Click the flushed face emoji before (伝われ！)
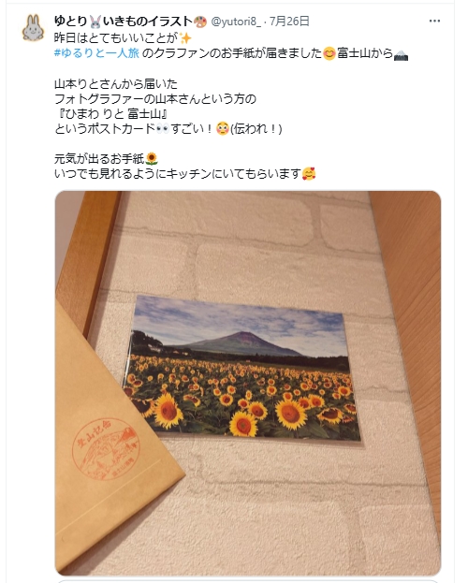Screen dimensions: 468x583 (223, 129)
